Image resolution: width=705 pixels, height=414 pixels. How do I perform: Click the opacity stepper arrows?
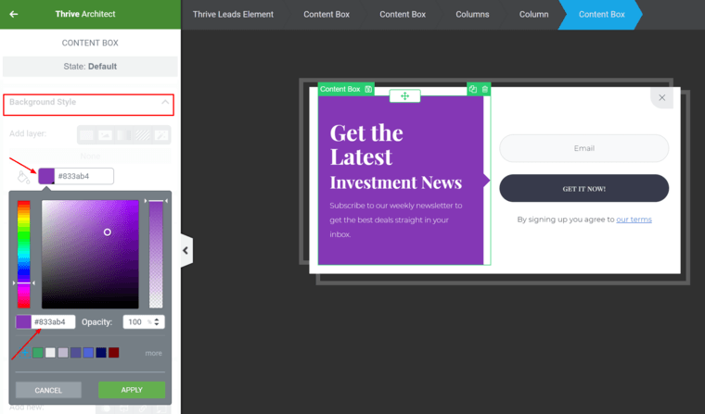(x=158, y=321)
